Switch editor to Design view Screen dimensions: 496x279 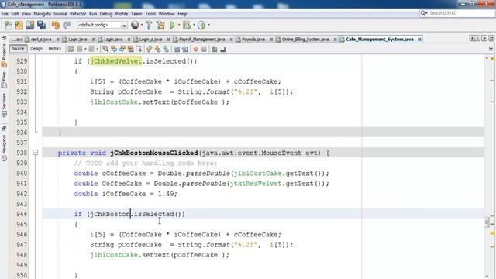tap(36, 49)
